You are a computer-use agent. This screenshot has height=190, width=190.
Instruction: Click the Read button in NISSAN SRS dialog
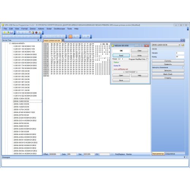(x=121, y=55)
